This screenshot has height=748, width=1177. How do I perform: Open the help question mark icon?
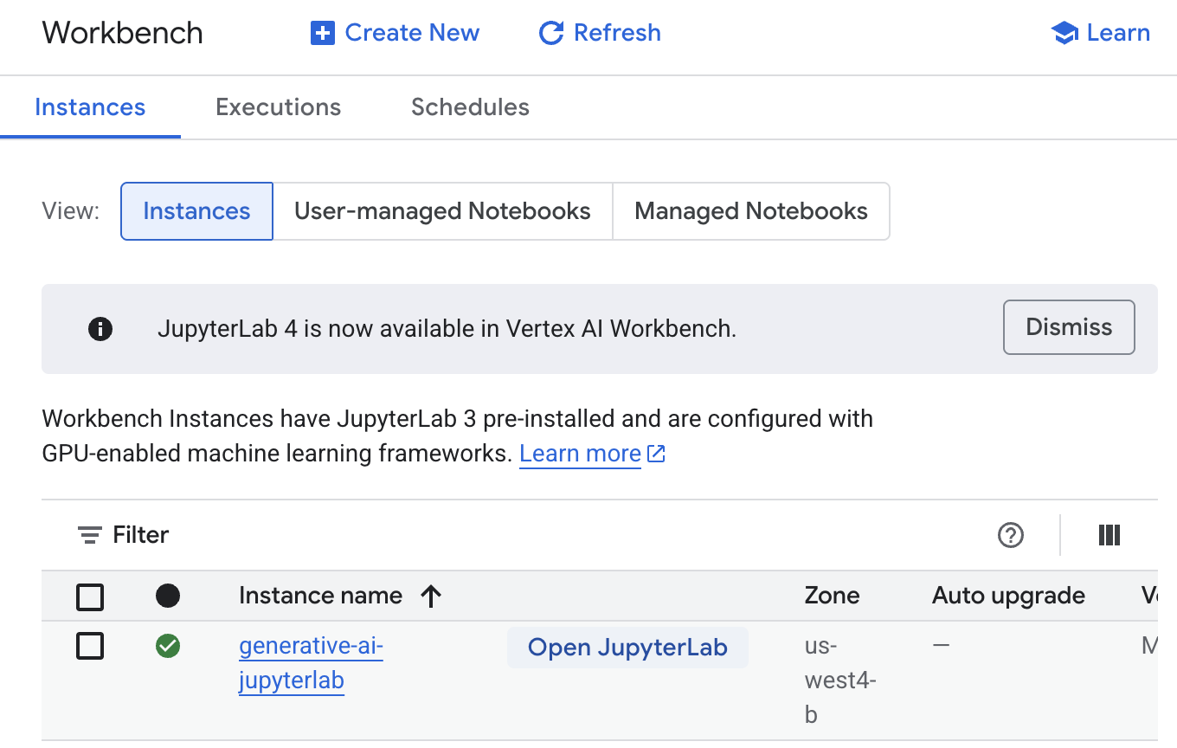click(1010, 536)
